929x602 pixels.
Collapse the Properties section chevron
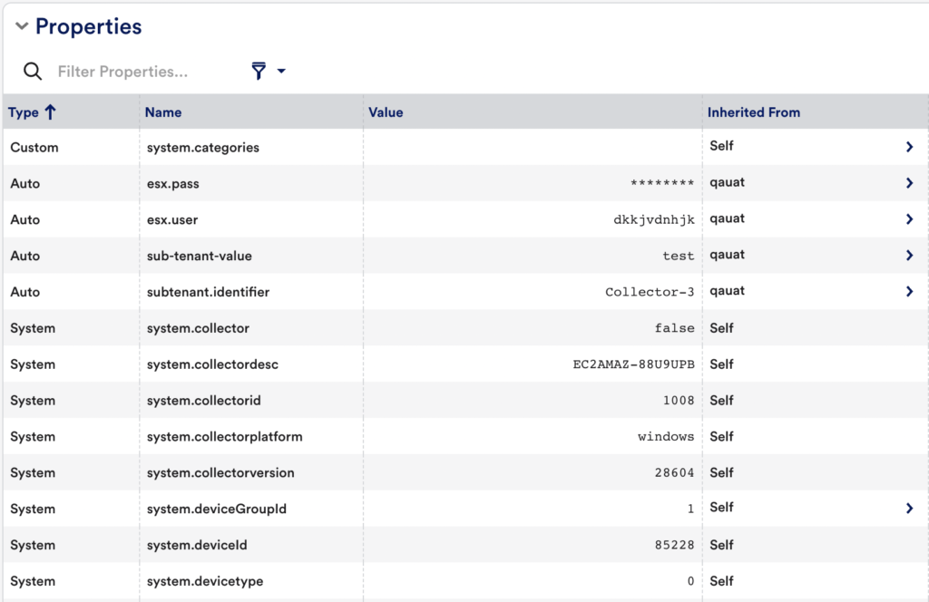[22, 26]
